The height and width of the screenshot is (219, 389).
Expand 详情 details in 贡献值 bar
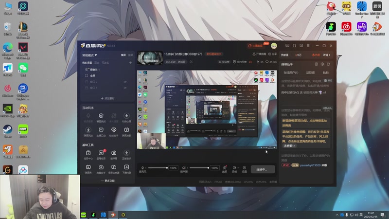pos(327,55)
